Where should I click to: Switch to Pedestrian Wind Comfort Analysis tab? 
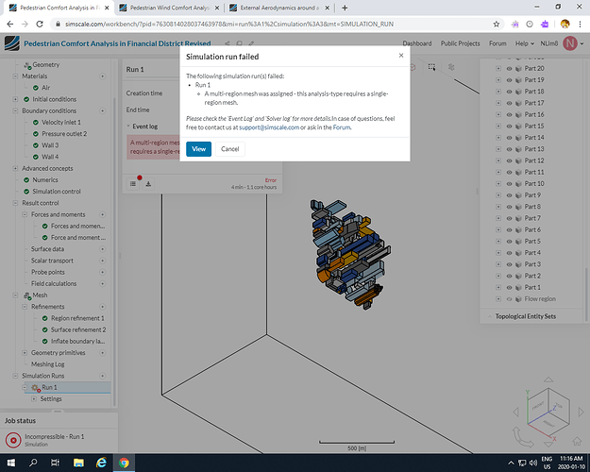(x=170, y=8)
